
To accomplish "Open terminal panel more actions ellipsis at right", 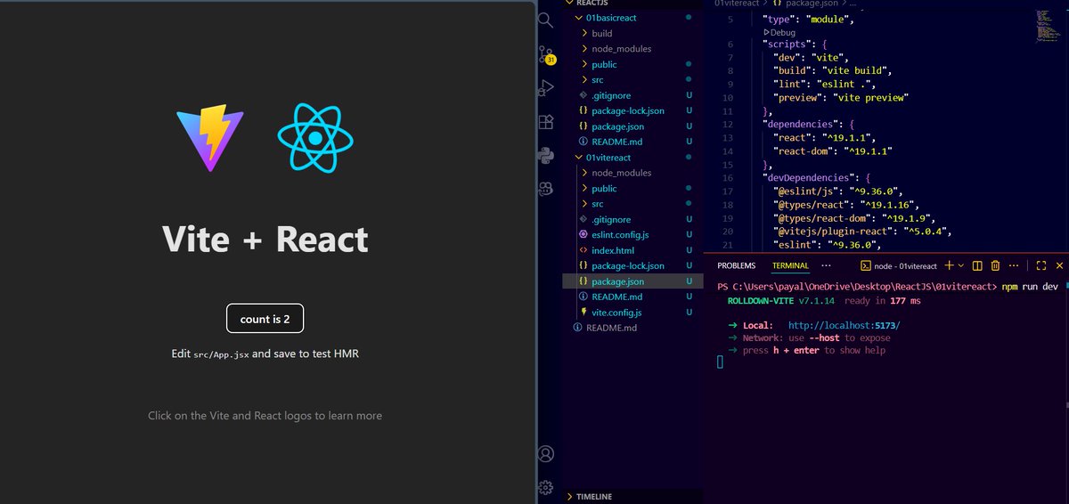I will click(x=1015, y=265).
